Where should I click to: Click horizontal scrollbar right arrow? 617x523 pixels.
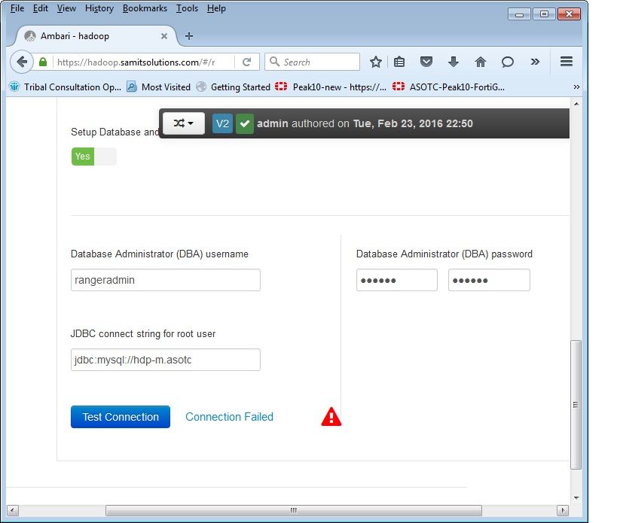click(x=563, y=510)
